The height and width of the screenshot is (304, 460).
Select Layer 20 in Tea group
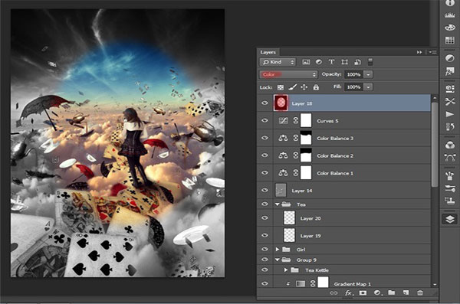343,218
